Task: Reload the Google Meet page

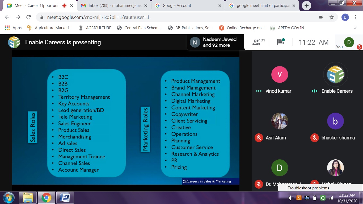Action: coord(28,17)
